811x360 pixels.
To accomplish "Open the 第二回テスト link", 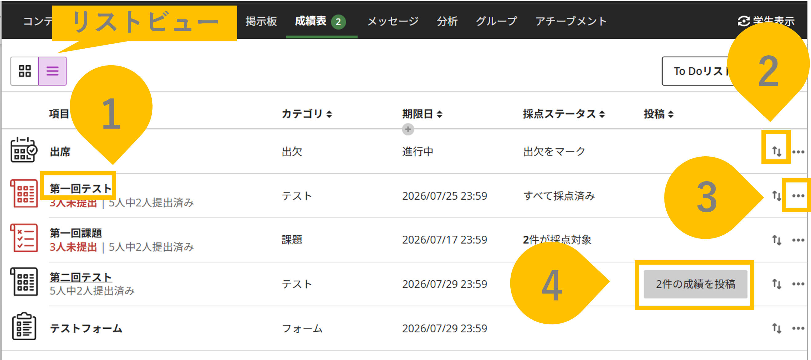I will click(81, 277).
